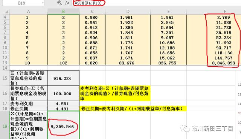Click cell with value 102 in column B
Image resolution: width=241 pixels, height=139 pixels.
[64, 63]
